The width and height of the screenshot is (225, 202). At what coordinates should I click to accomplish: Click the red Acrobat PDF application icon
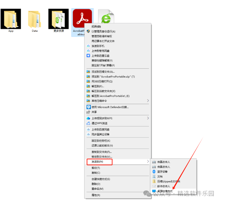click(82, 18)
